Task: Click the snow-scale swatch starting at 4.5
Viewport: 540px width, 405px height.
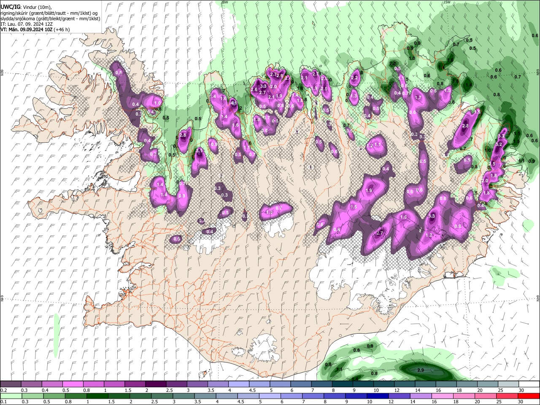Action: tap(259, 384)
